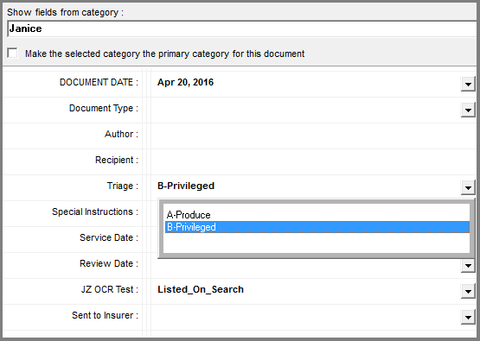Click the B-Privileged Triage value

[x=186, y=186]
